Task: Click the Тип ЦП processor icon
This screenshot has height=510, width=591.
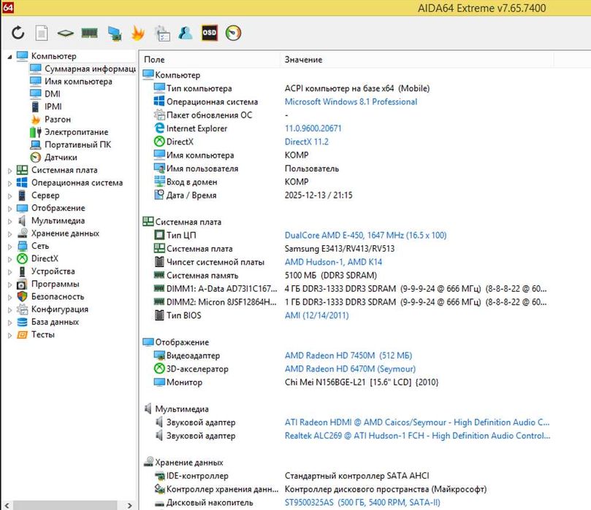Action: pyautogui.click(x=159, y=235)
